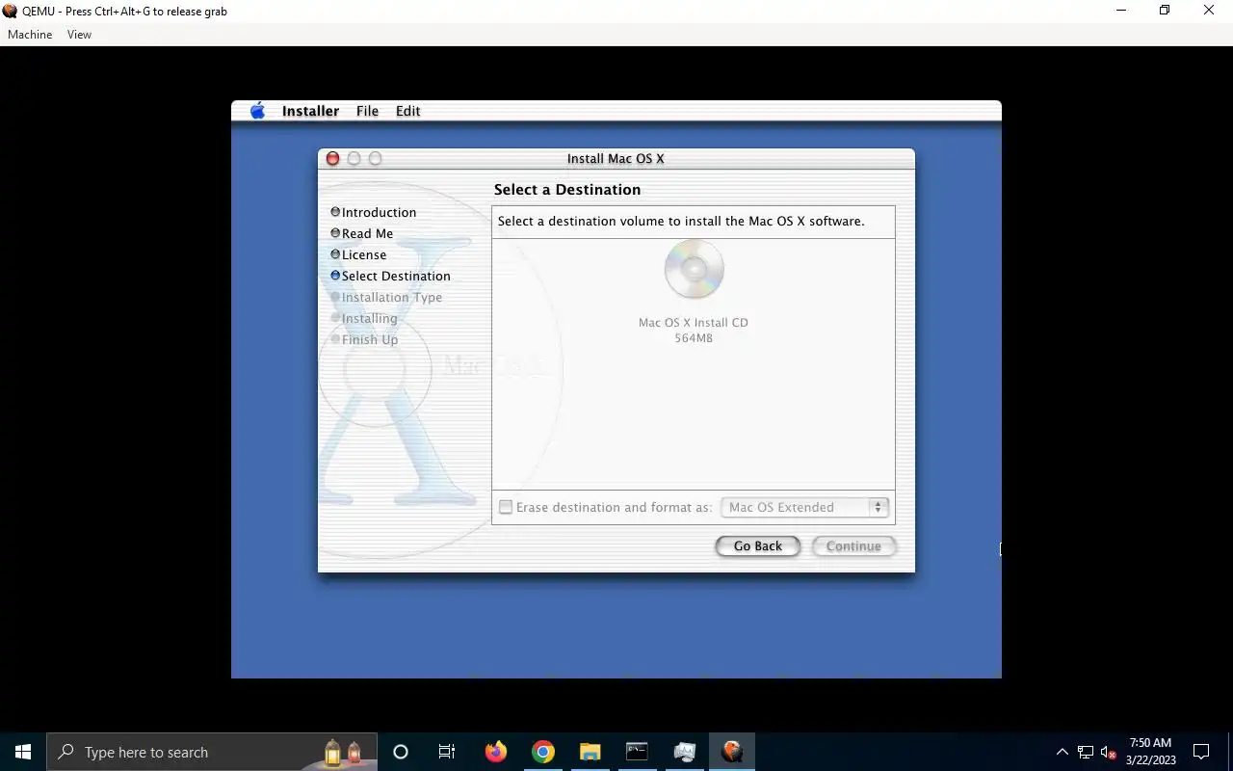Open the Mac OS Extended format dropdown
This screenshot has width=1233, height=771.
point(804,507)
